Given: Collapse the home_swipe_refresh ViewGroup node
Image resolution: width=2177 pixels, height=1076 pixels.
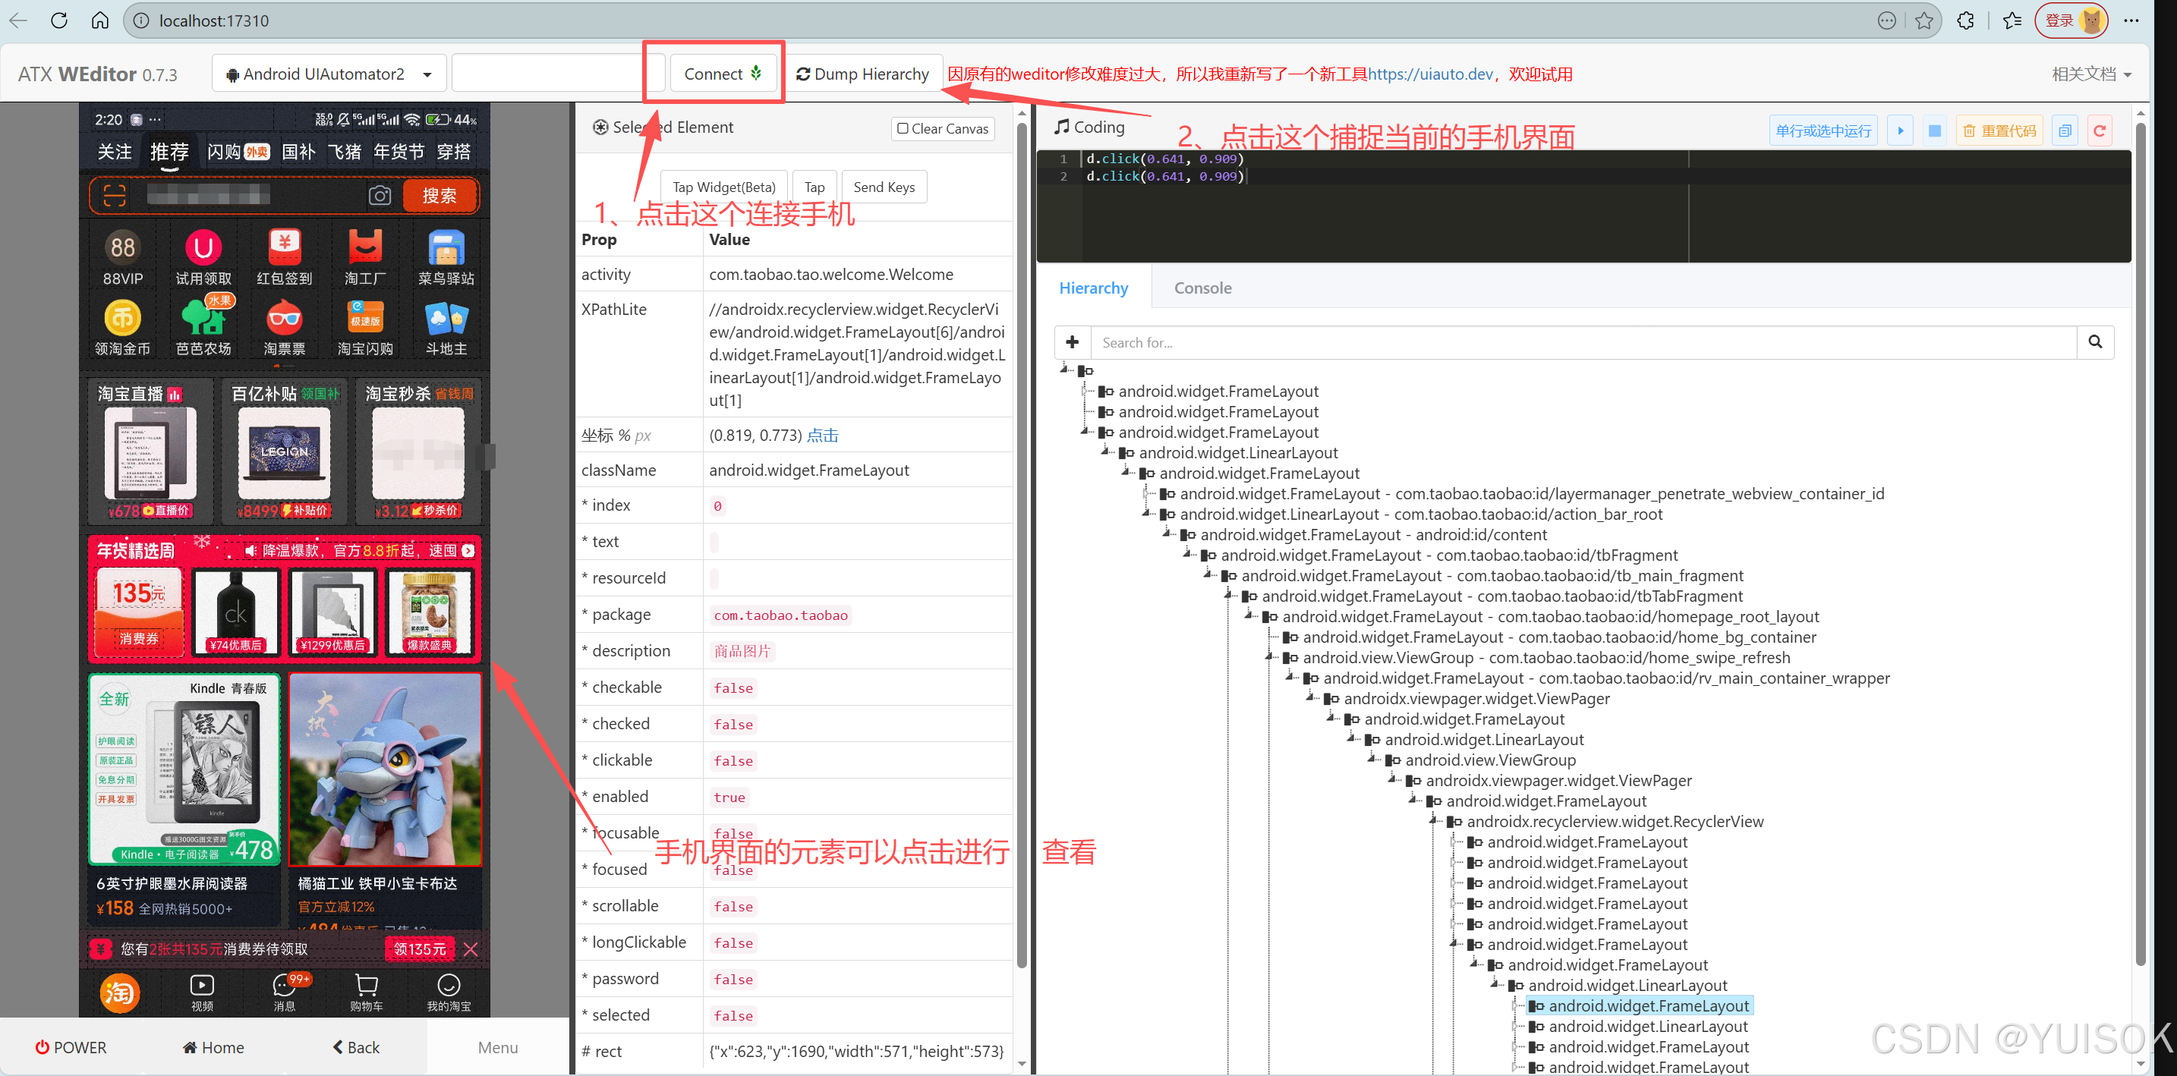Looking at the screenshot, I should click(1270, 657).
